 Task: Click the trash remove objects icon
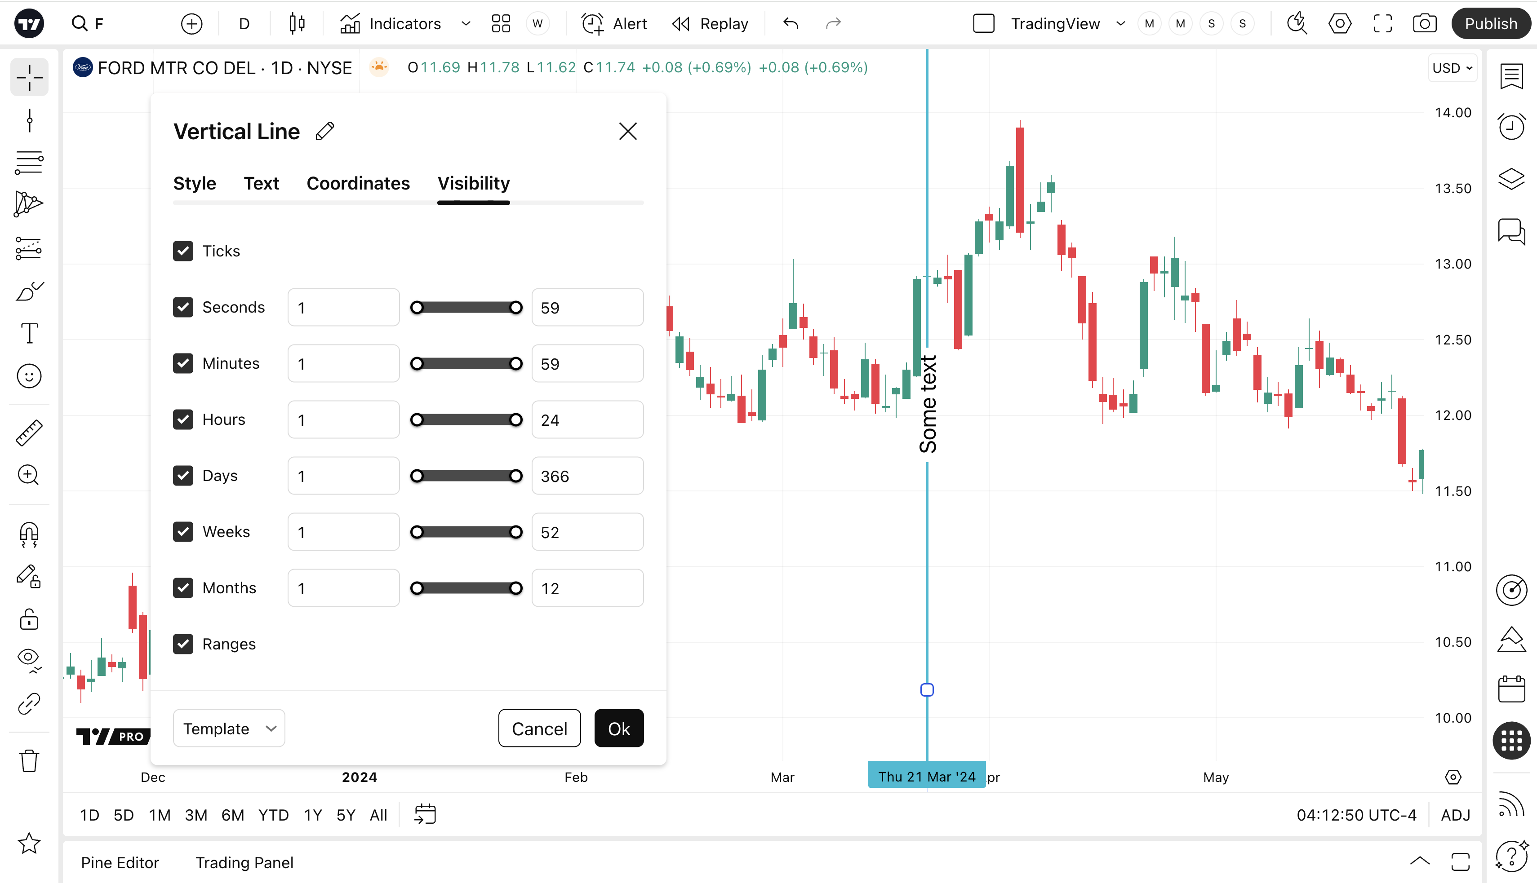(28, 760)
